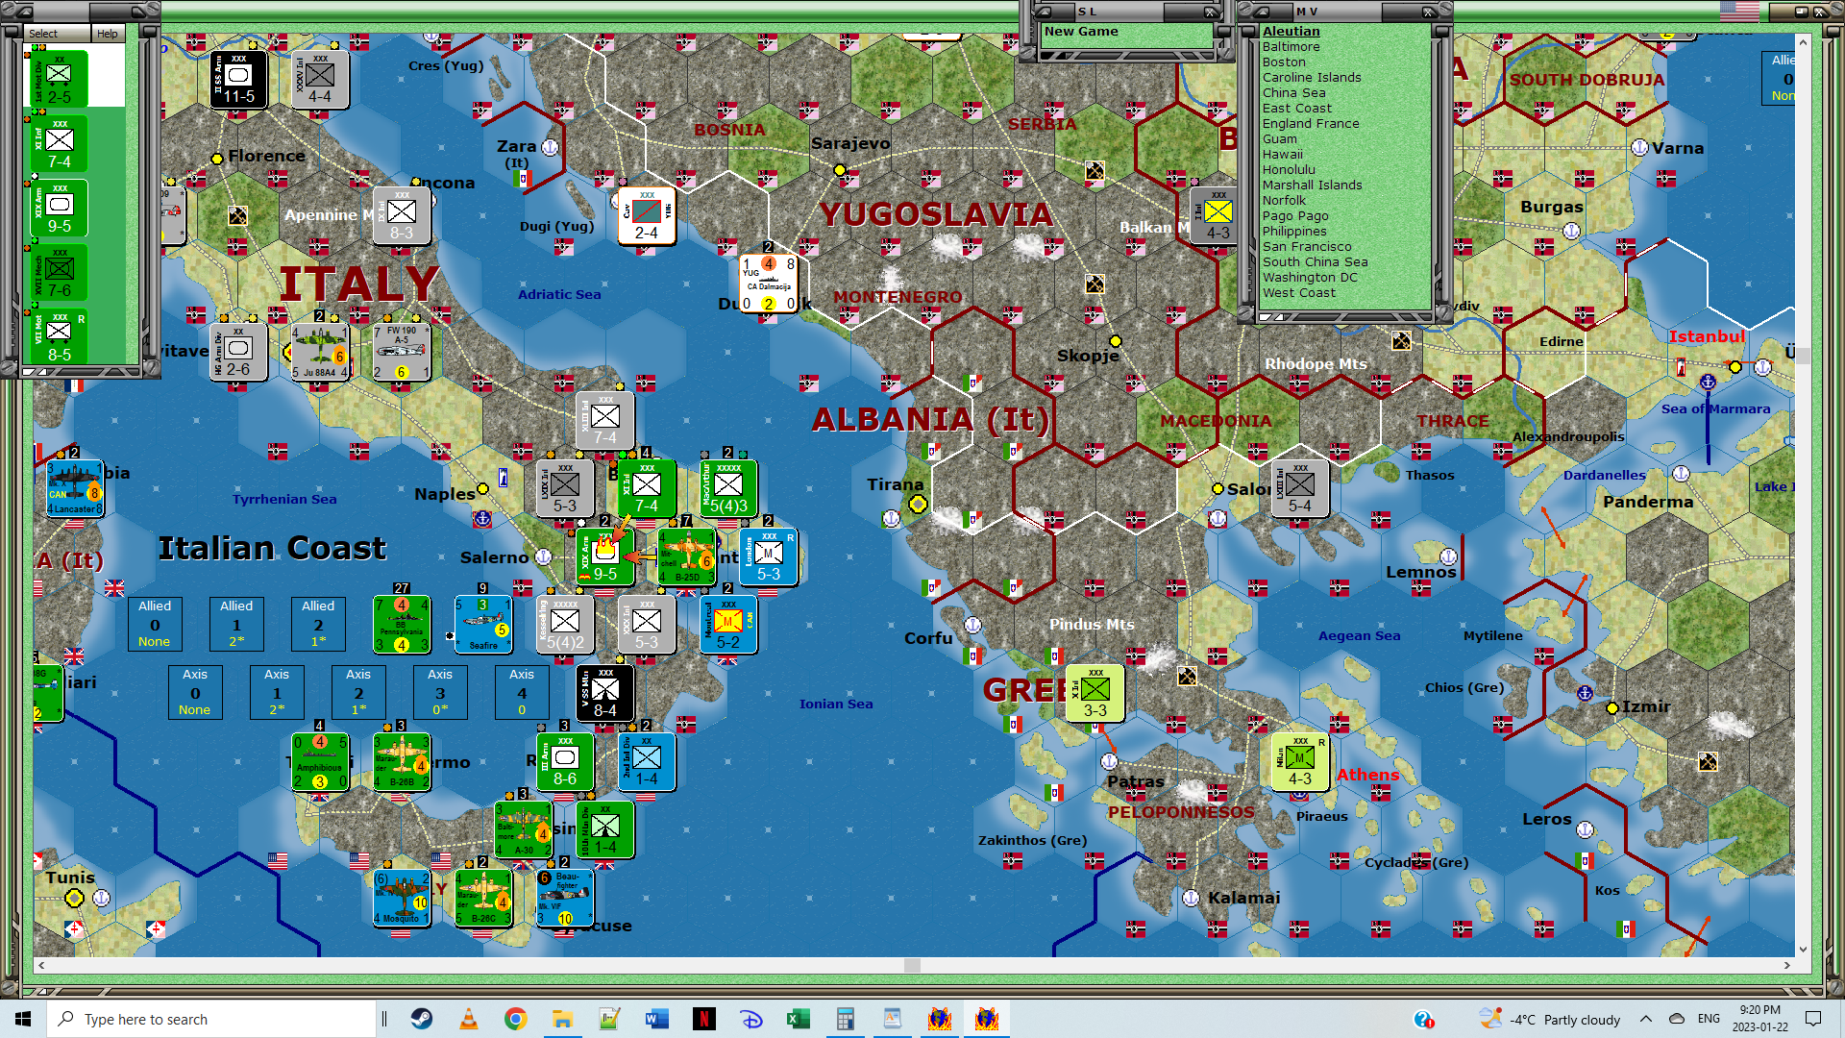Pick the Seafire carrier plane counter
The height and width of the screenshot is (1038, 1845).
(483, 625)
